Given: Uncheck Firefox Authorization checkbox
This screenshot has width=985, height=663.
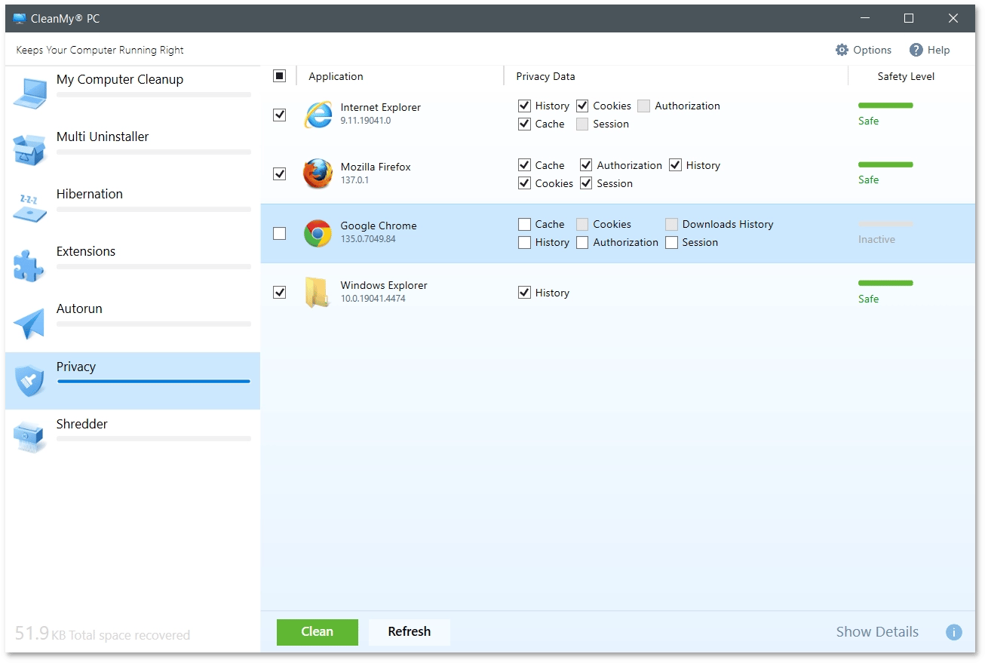Looking at the screenshot, I should click(x=586, y=165).
